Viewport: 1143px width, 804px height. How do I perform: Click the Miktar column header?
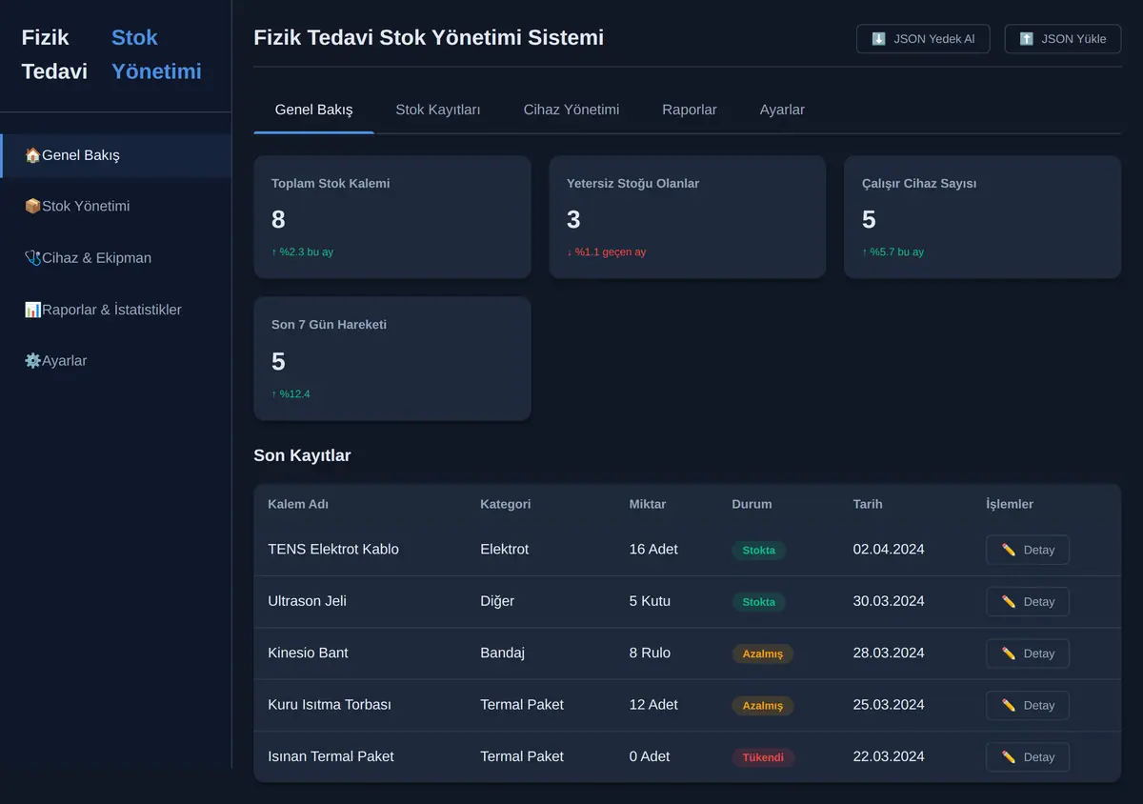click(648, 504)
